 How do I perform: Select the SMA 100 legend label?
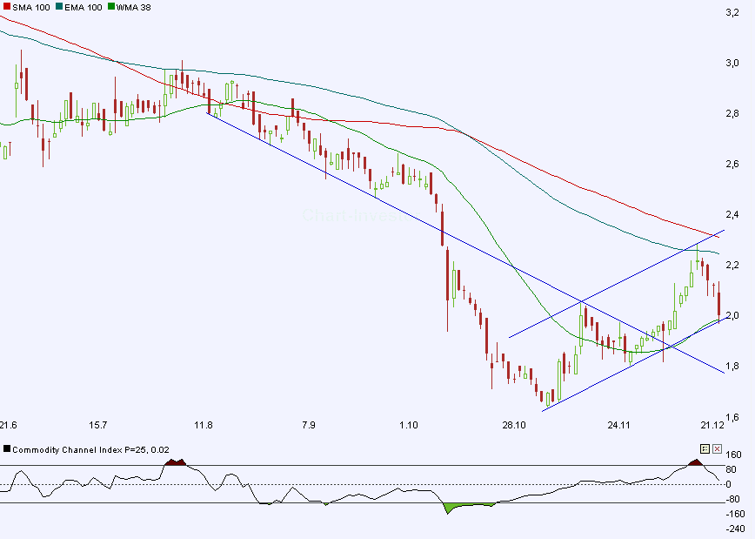tap(29, 7)
